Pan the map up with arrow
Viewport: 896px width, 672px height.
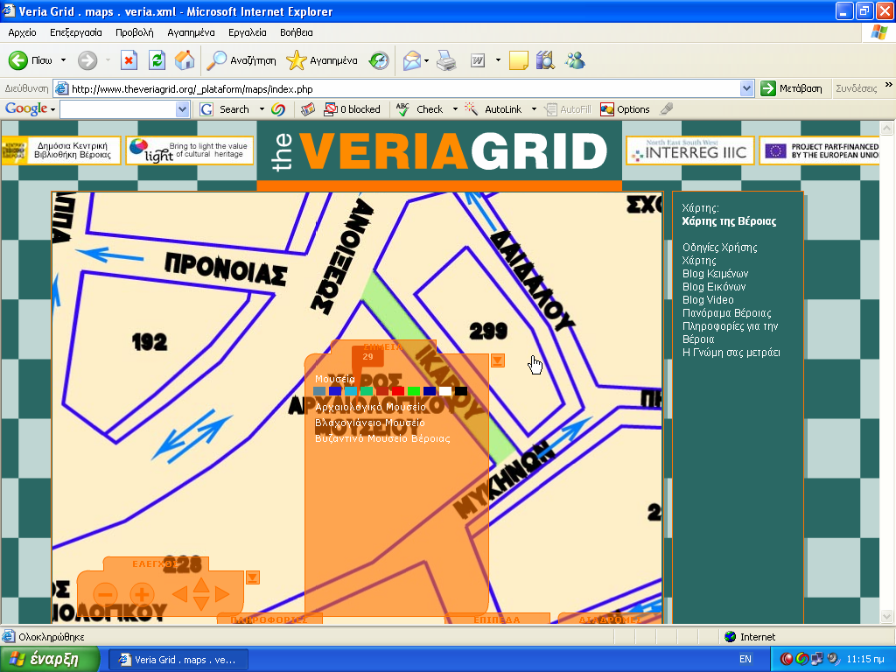click(201, 585)
